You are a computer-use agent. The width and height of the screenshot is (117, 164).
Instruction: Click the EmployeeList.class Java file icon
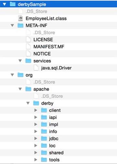click(x=20, y=19)
